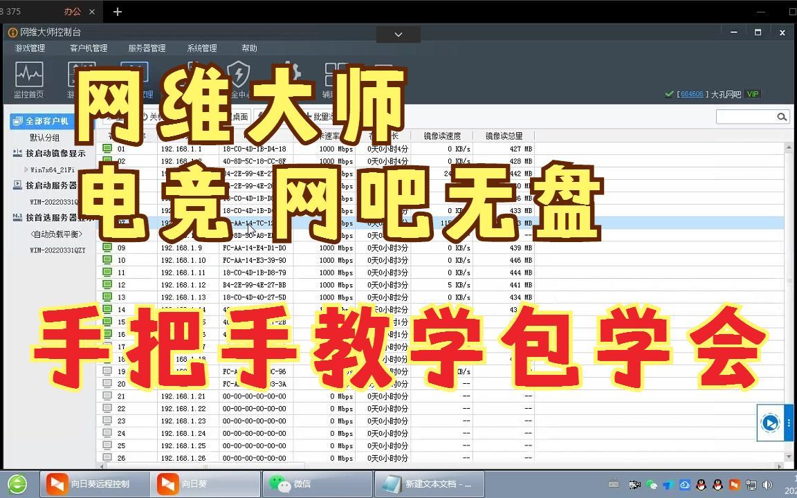Open the 系统管理 menu
This screenshot has width=797, height=498.
[x=202, y=48]
